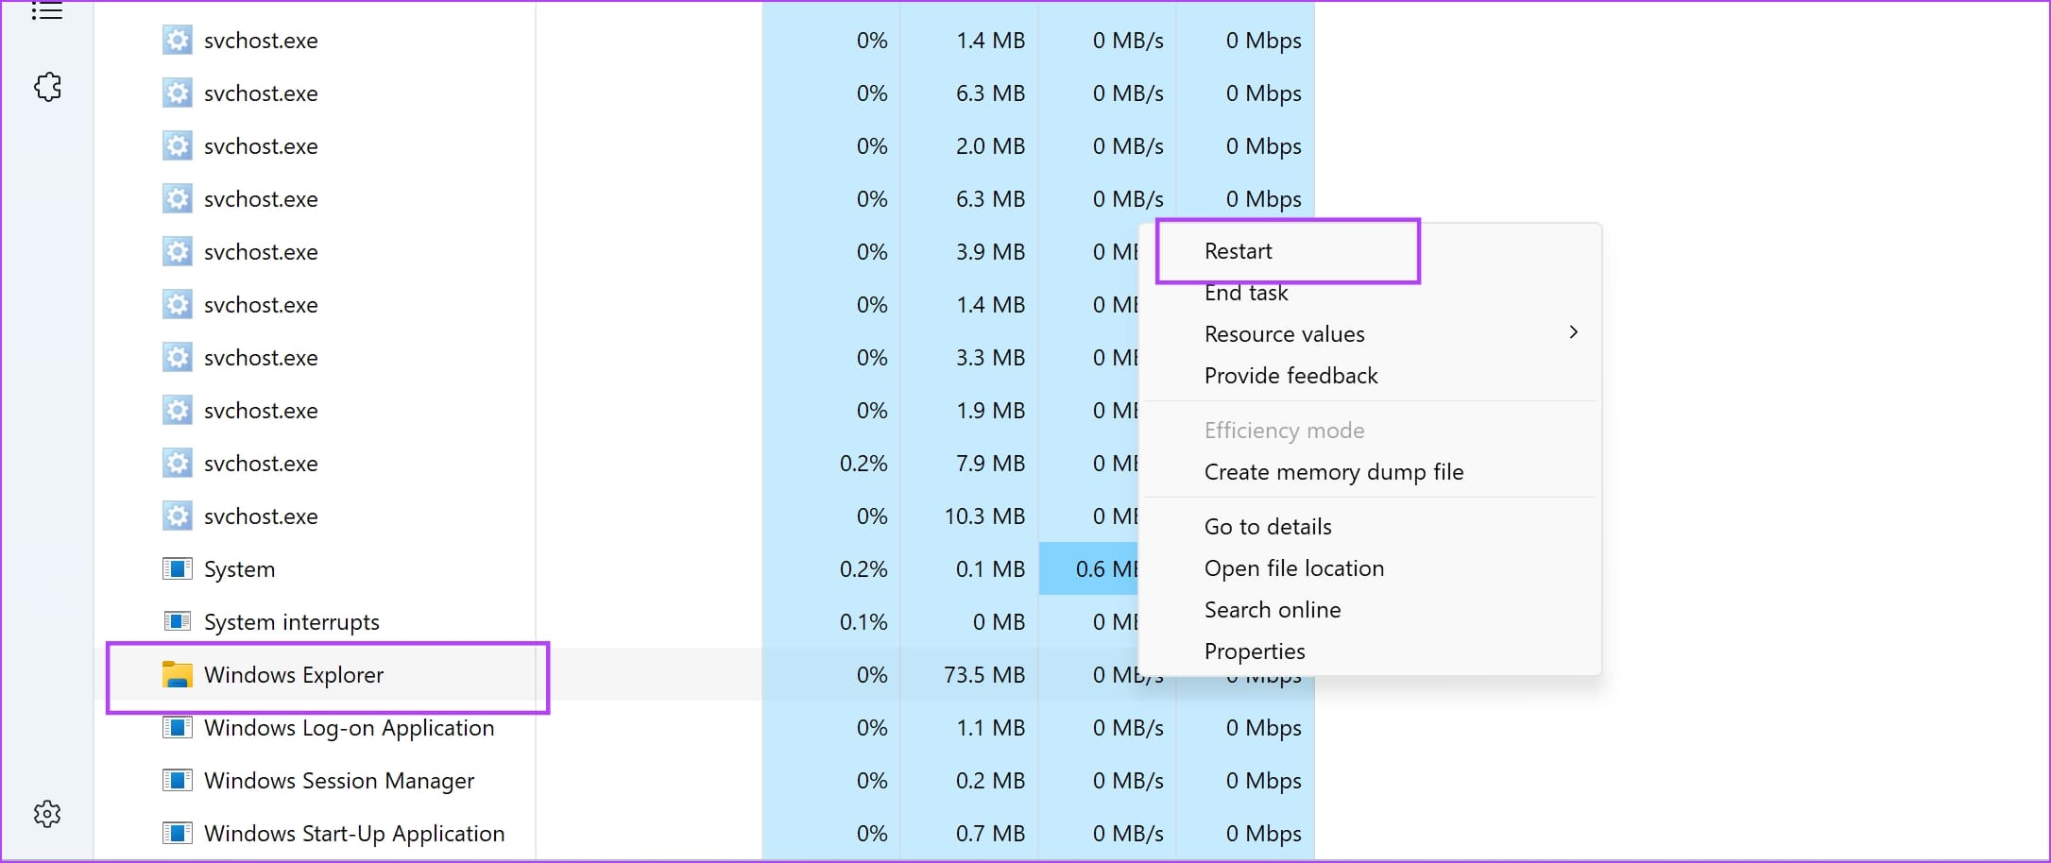This screenshot has height=863, width=2051.
Task: Click Go to details
Action: click(1267, 526)
